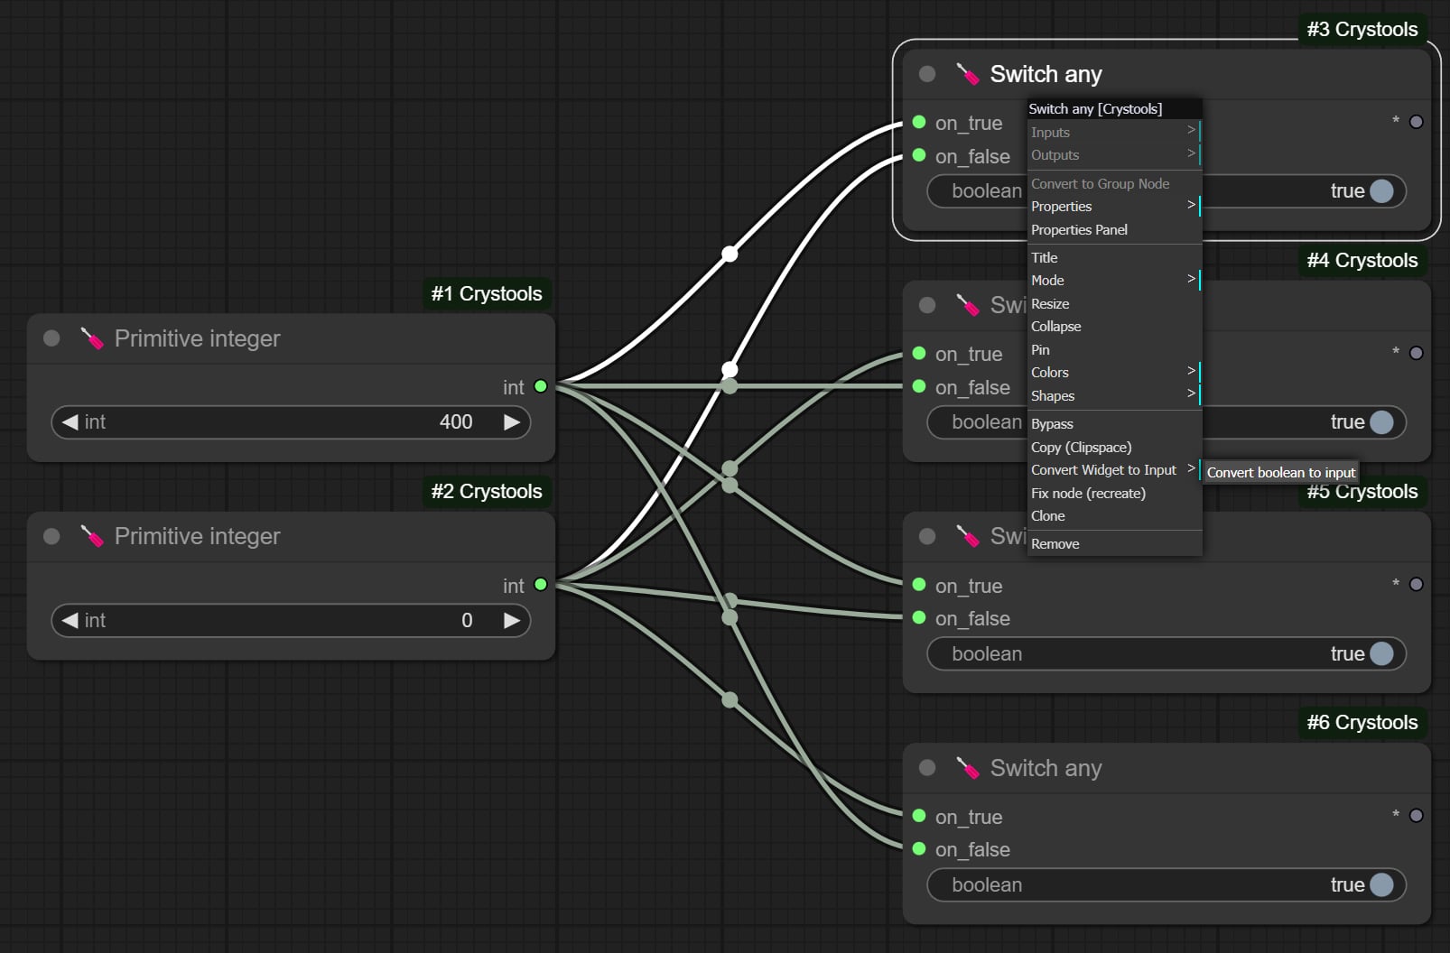This screenshot has height=953, width=1450.
Task: Choose Clone from the context menu
Action: tap(1114, 516)
